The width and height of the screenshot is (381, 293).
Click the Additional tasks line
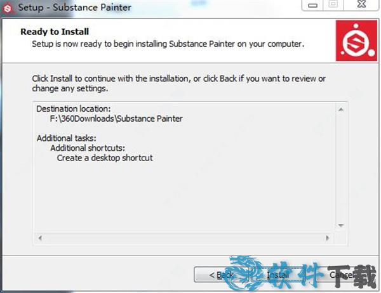tap(66, 138)
